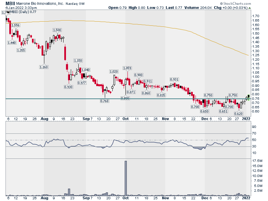Click the 0.911 price annotation
The width and height of the screenshot is (268, 201).
pyautogui.click(x=148, y=81)
